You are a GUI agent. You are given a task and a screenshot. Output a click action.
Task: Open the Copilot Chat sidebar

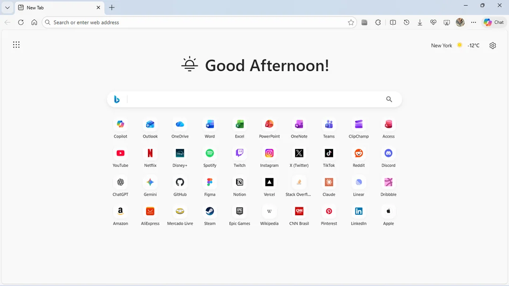(x=494, y=23)
